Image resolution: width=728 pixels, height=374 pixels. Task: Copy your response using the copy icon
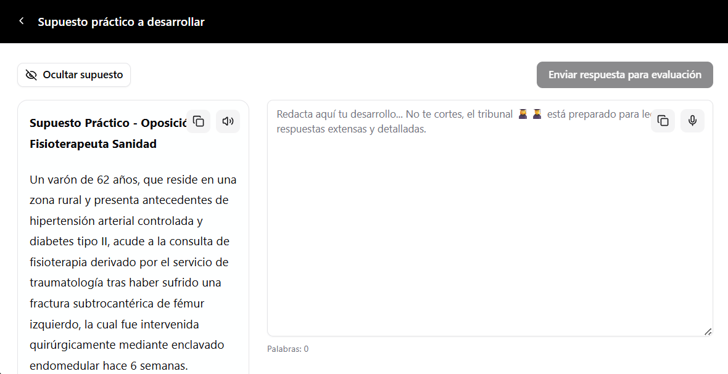click(663, 121)
